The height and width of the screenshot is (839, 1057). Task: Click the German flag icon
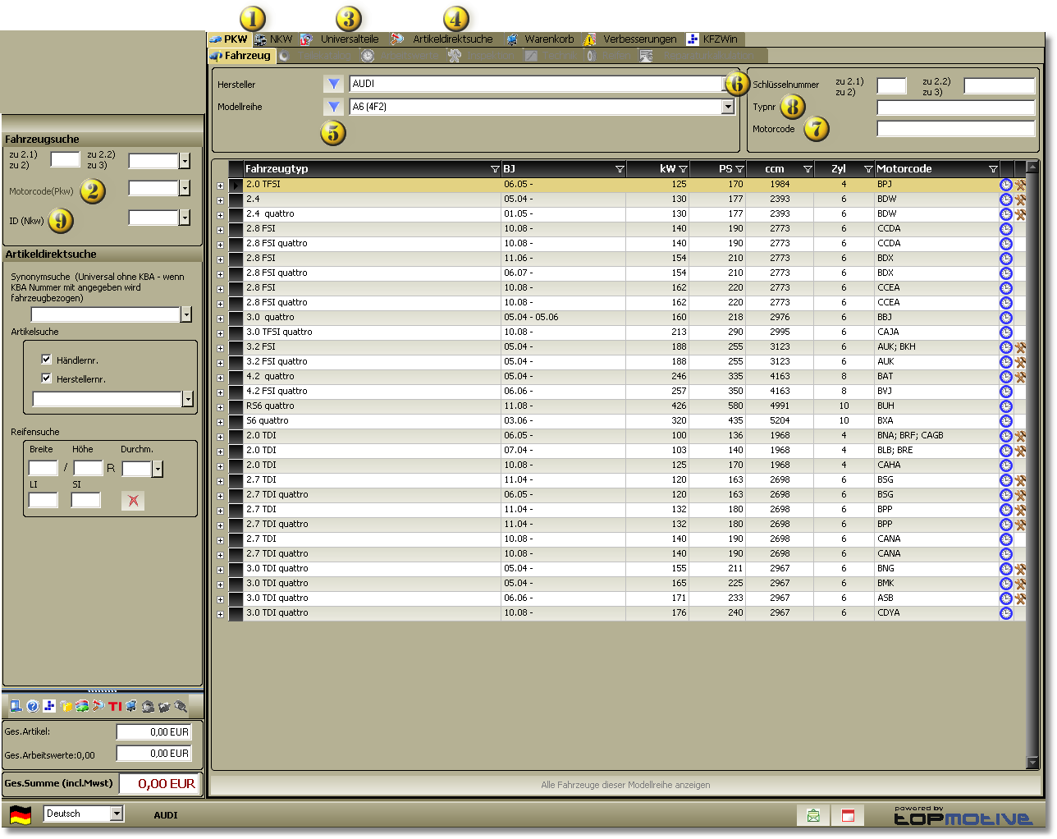tap(21, 814)
